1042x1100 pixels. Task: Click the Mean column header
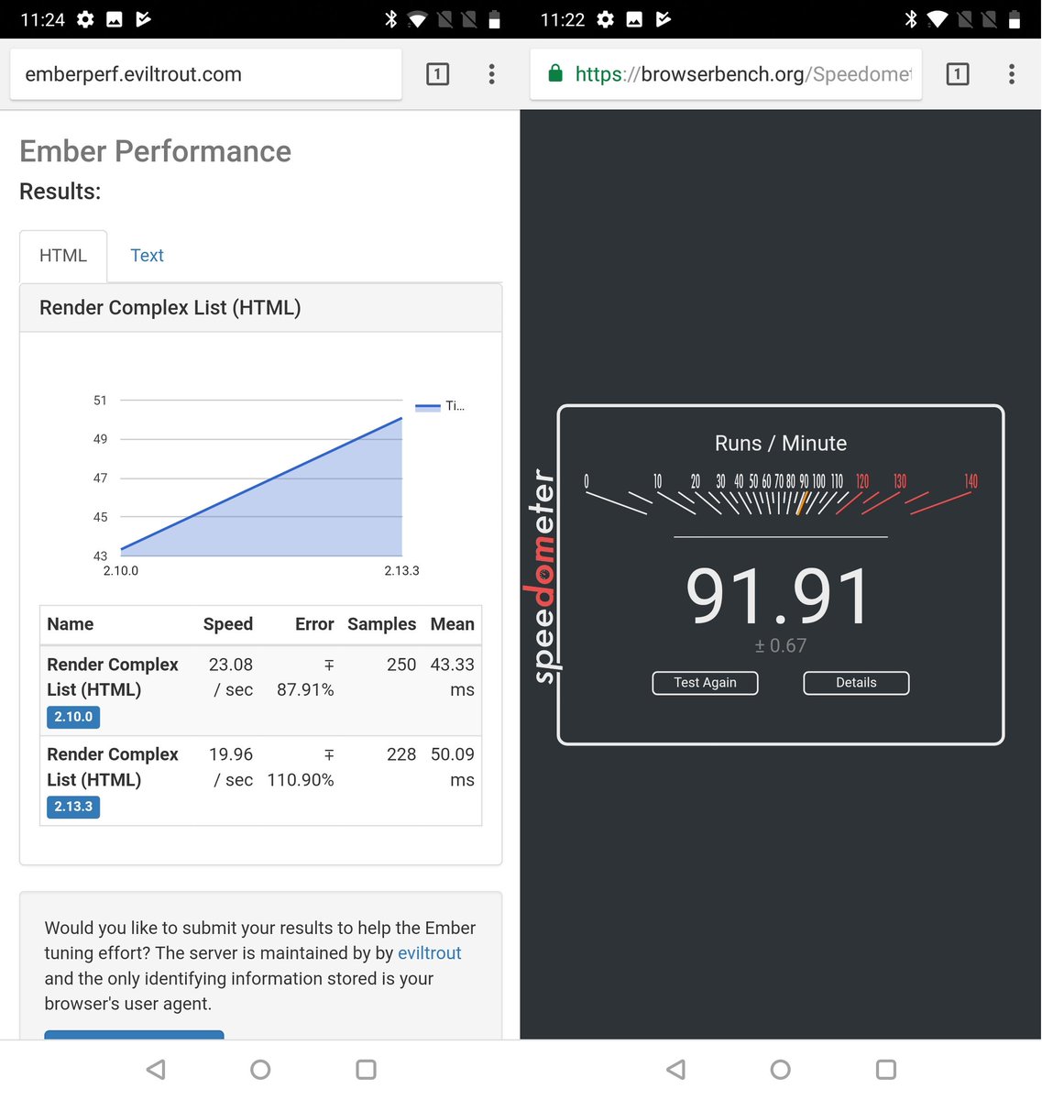click(x=453, y=624)
